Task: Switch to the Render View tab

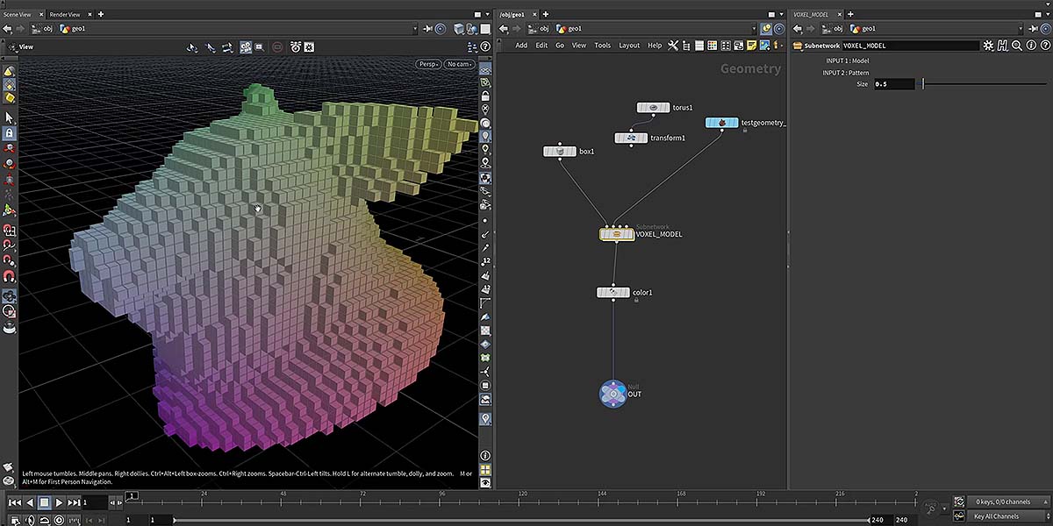Action: (64, 14)
